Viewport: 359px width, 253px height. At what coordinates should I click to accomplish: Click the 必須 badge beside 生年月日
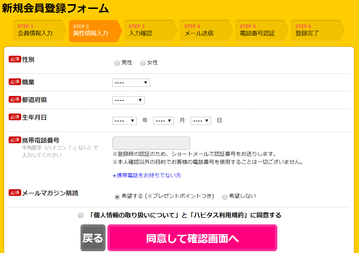(x=15, y=117)
